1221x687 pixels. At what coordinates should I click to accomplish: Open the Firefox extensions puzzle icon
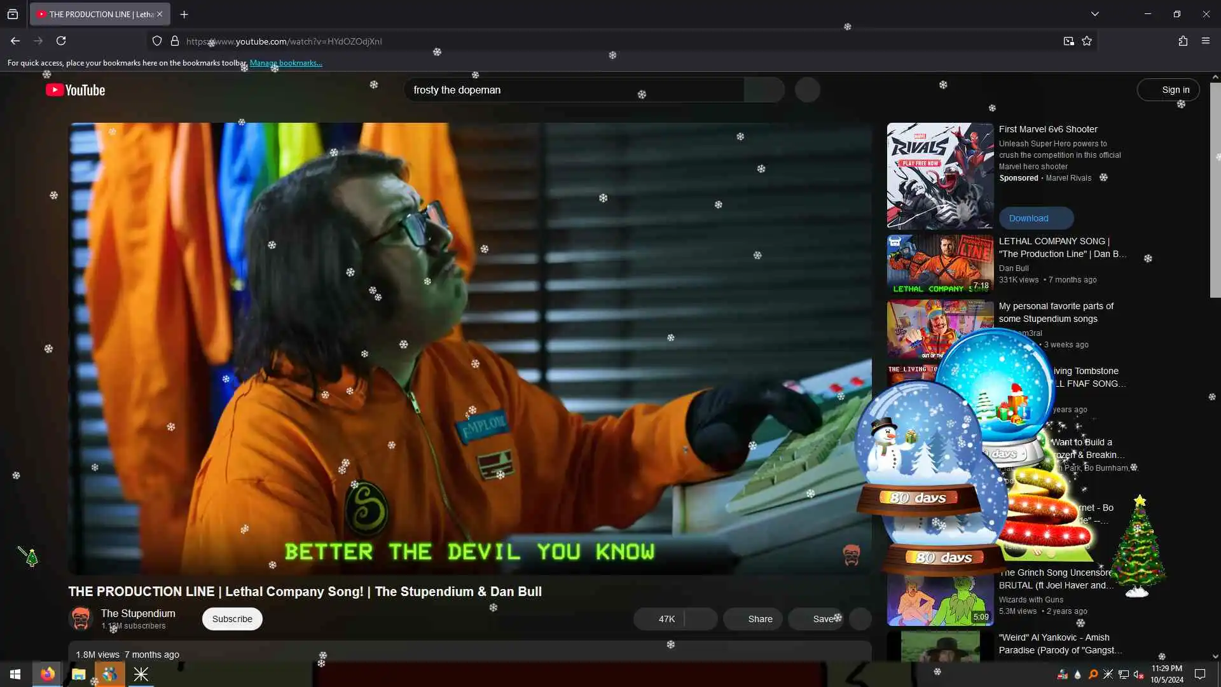pos(1183,41)
